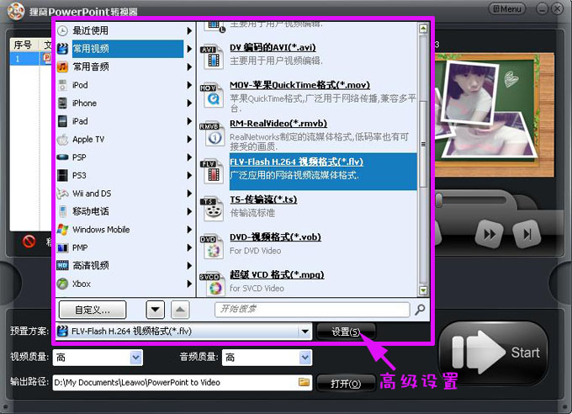Click the Xbox icon
Viewport: 572px width, 414px height.
(63, 284)
